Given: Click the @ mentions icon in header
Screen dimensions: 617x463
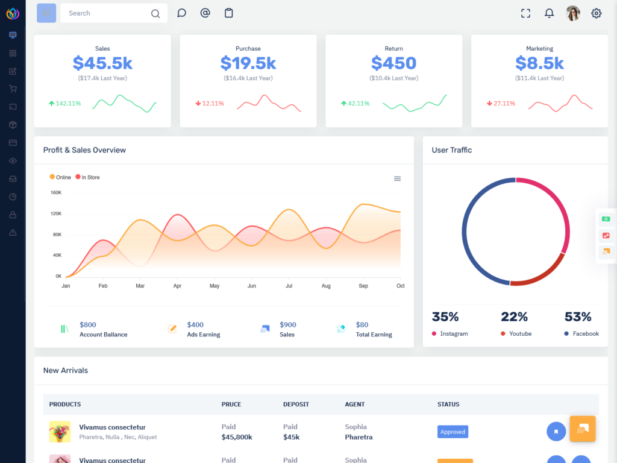Looking at the screenshot, I should pyautogui.click(x=205, y=13).
